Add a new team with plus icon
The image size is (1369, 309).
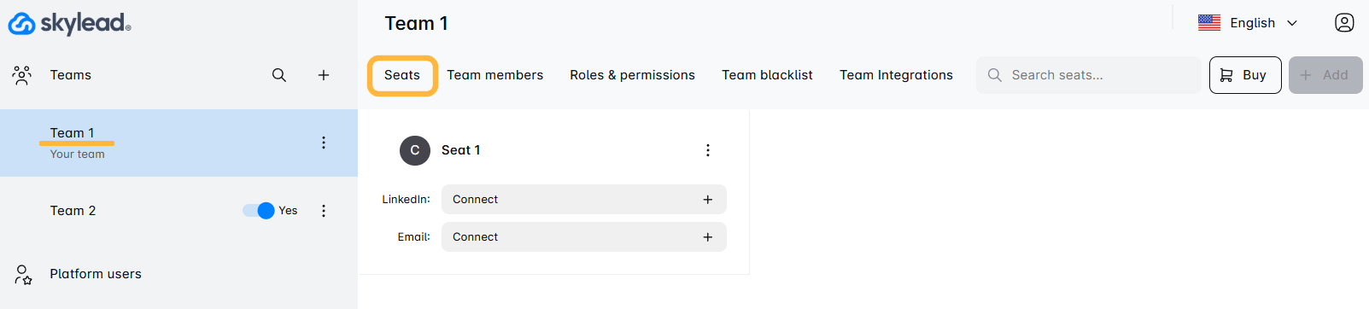pyautogui.click(x=324, y=75)
